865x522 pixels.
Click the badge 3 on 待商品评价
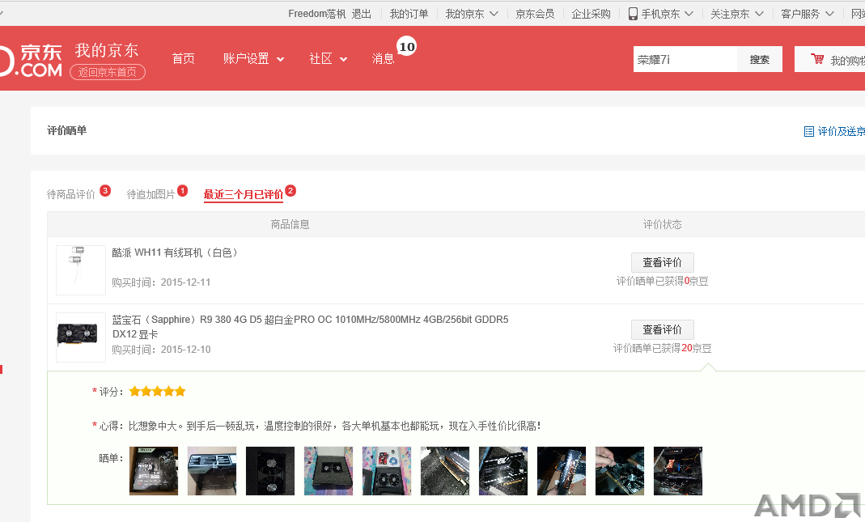tap(105, 191)
